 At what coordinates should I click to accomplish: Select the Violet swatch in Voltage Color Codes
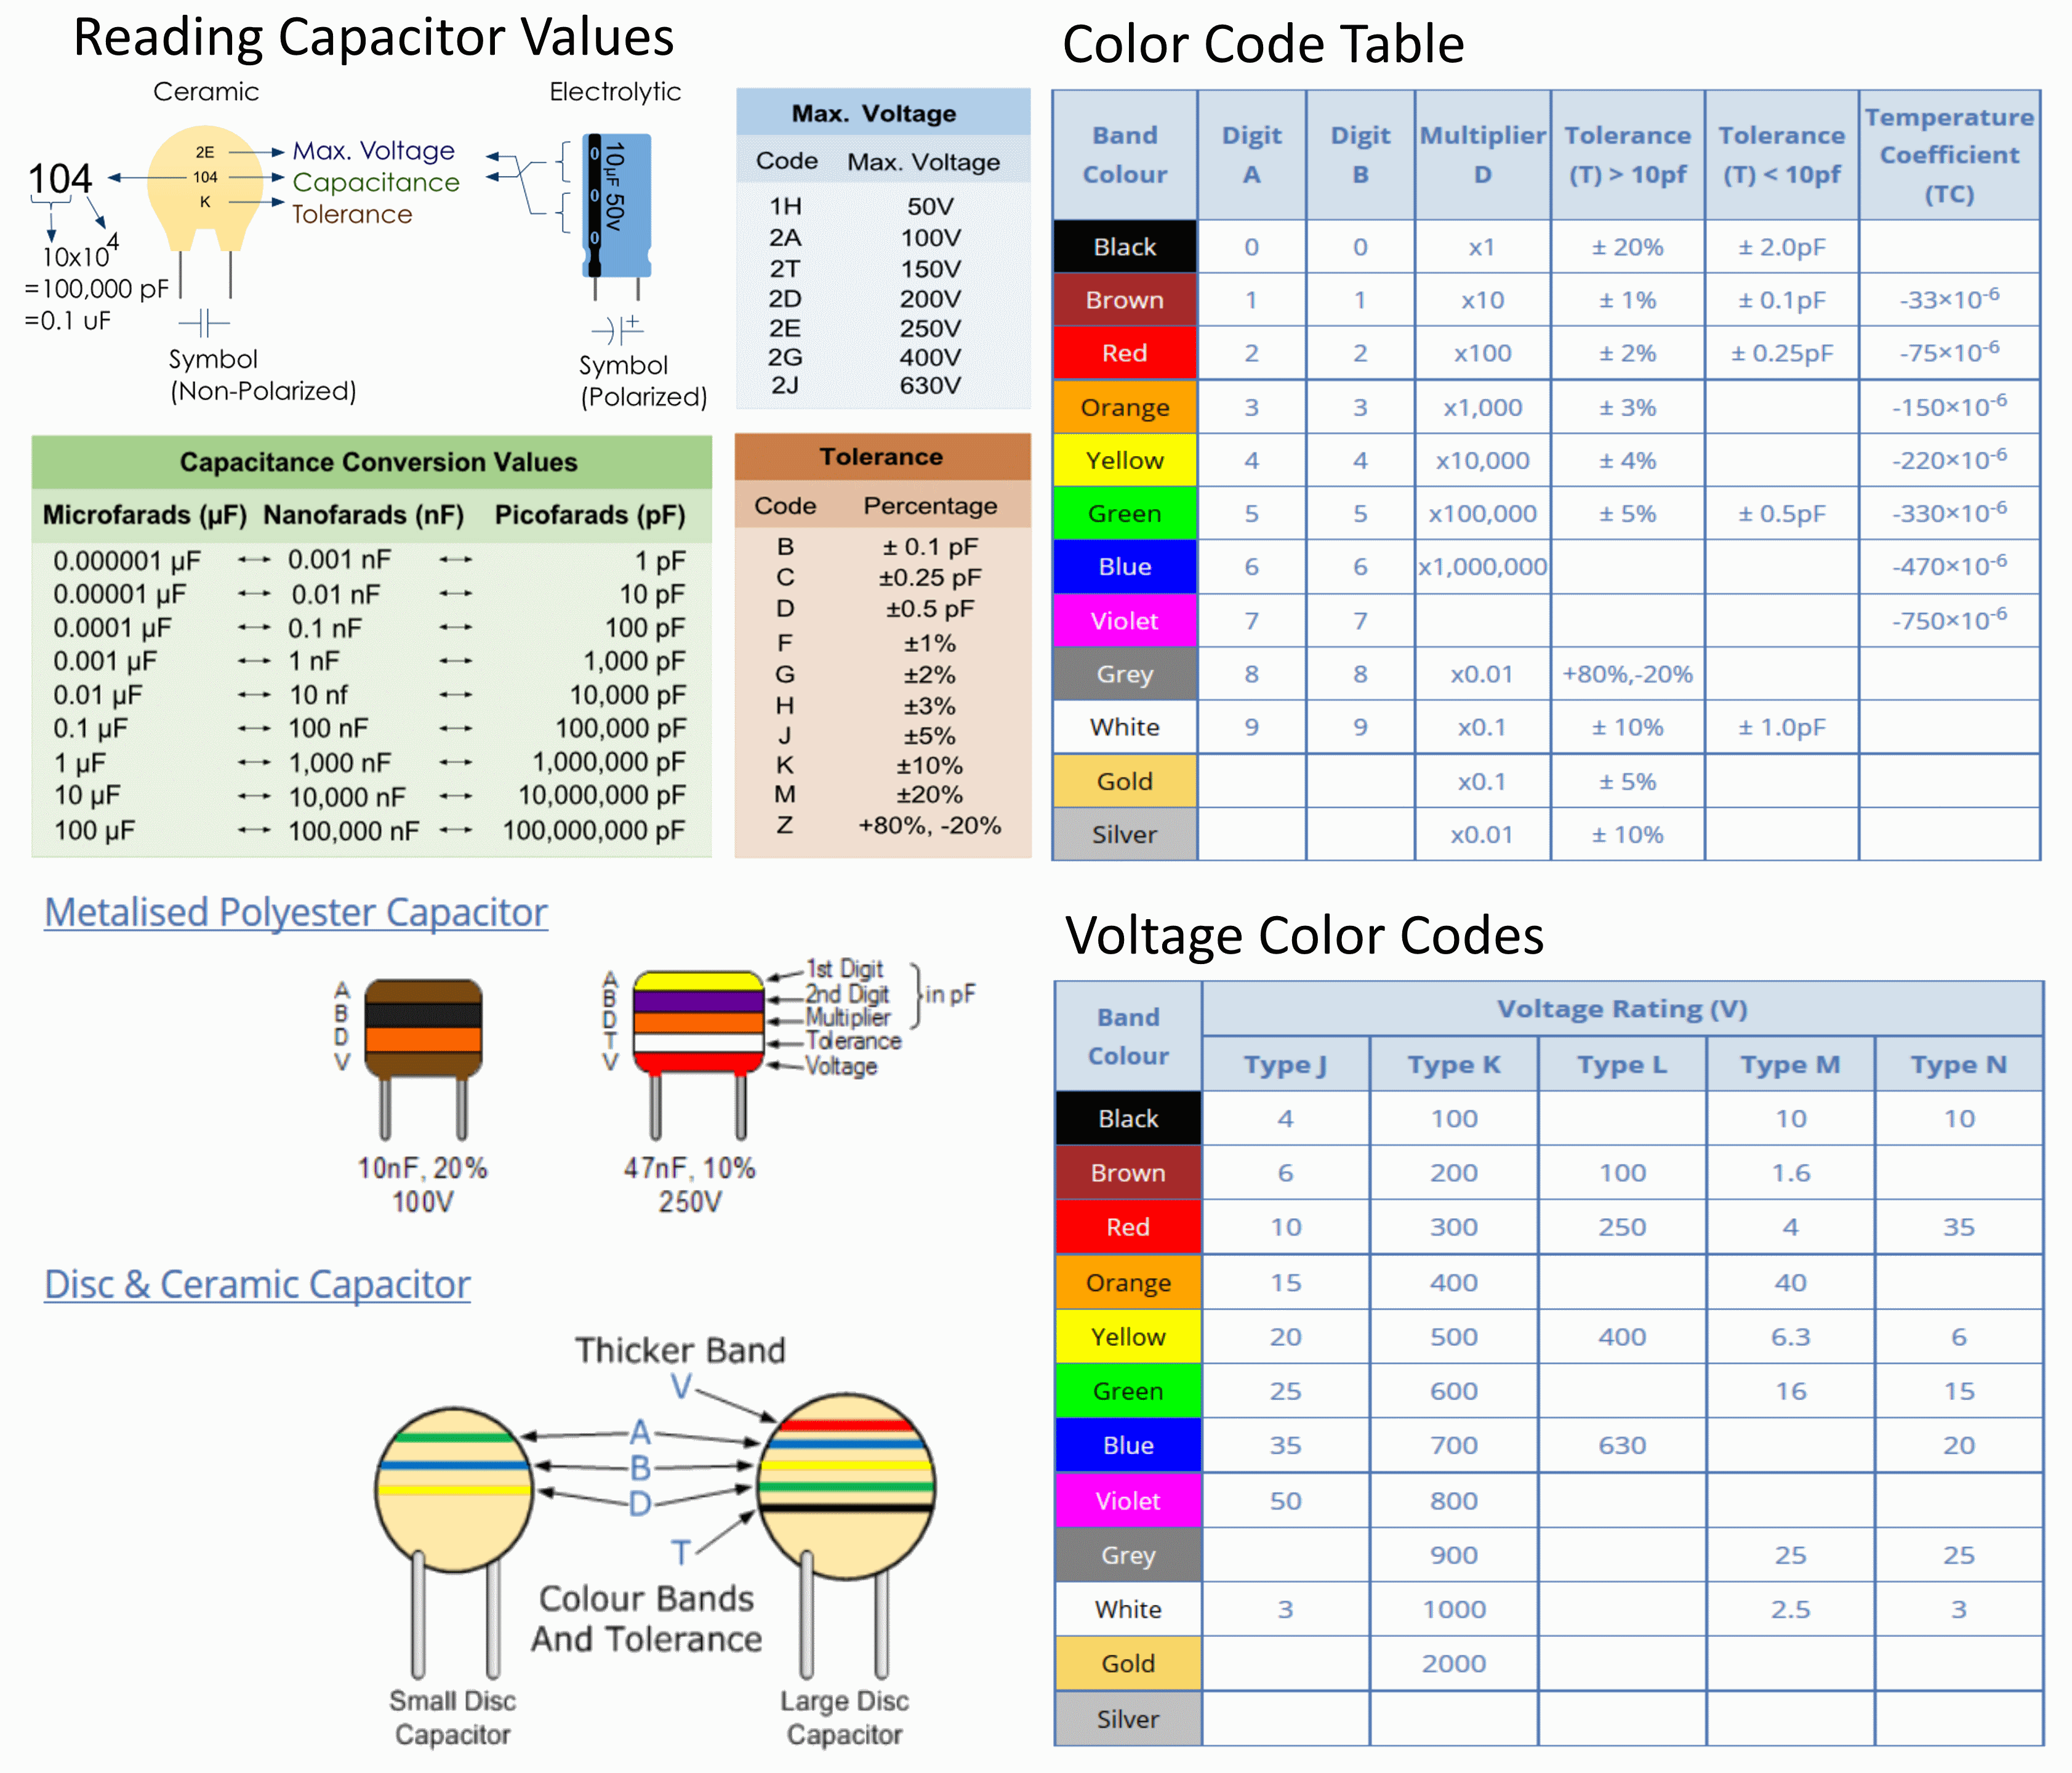tap(1128, 1500)
